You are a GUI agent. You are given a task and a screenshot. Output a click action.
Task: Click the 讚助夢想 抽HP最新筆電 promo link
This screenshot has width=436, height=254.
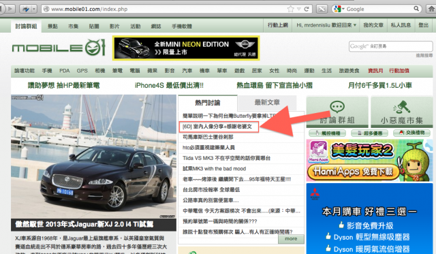63,86
